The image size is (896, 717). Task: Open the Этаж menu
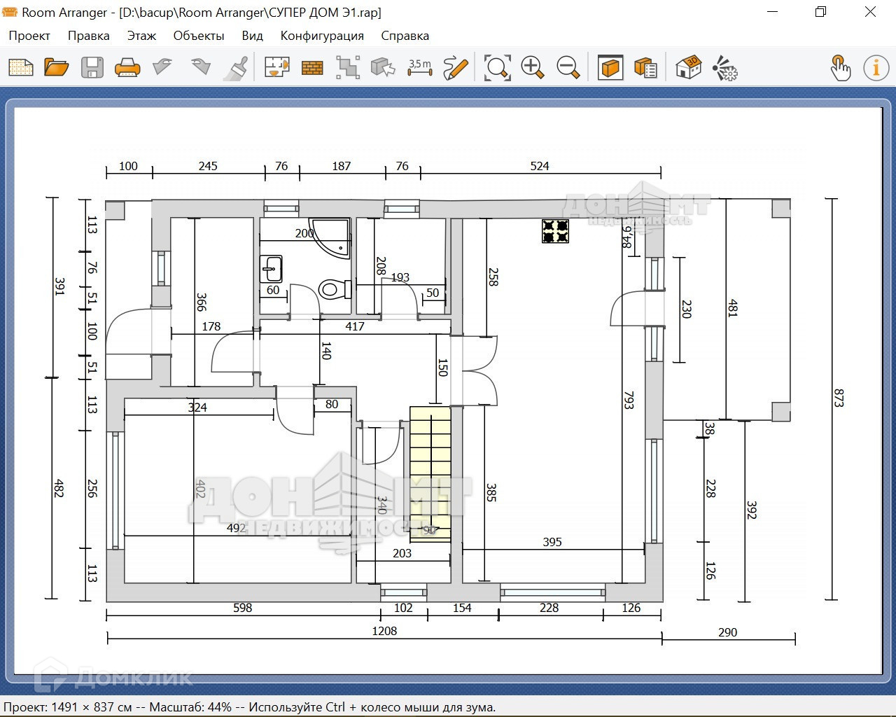click(x=141, y=36)
